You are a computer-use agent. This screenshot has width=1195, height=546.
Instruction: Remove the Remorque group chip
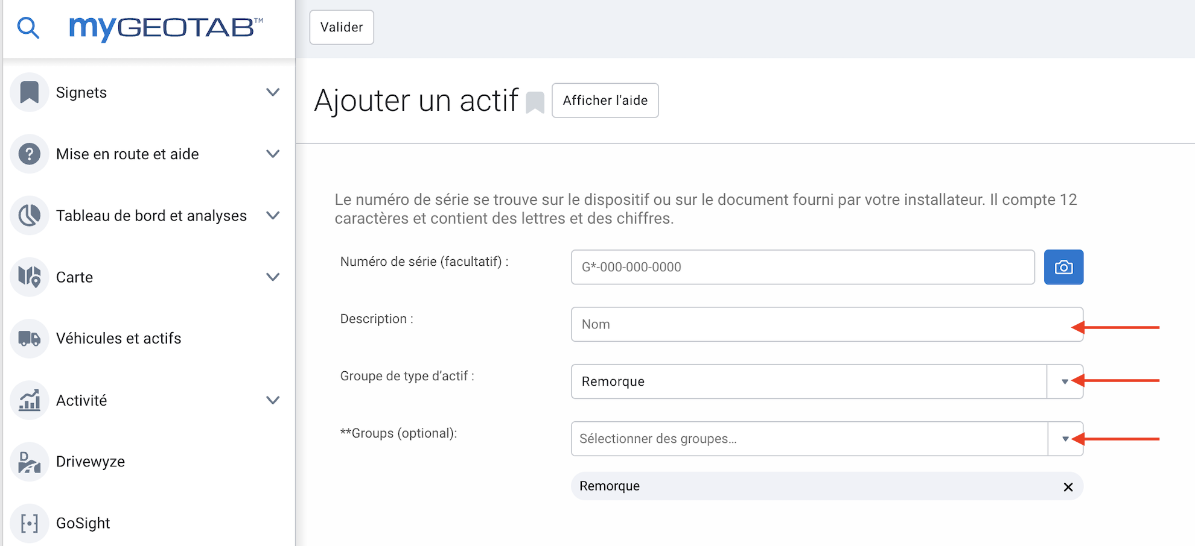coord(1068,487)
